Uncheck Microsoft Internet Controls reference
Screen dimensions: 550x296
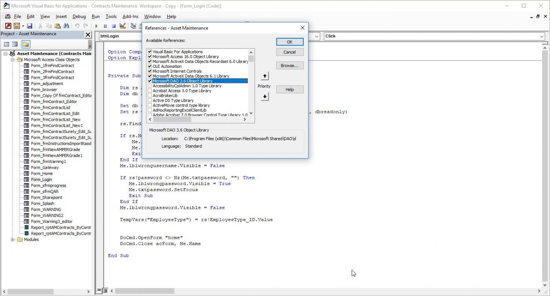(x=150, y=71)
